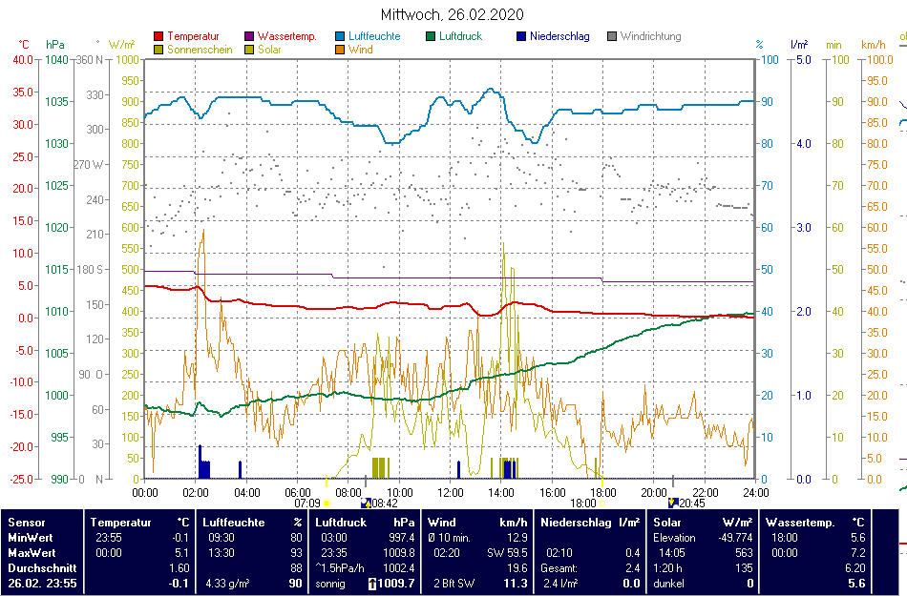Click the water temperature maximum '7.2'
Viewport: 907px width, 596px height.
(x=858, y=553)
